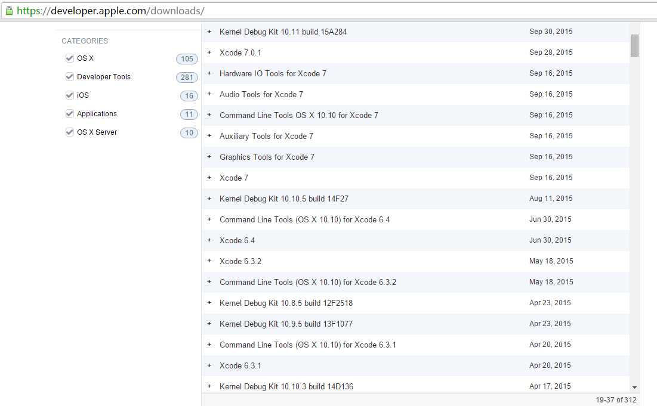Click the OS X category label
Screen dimensions: 657x406
tap(85, 58)
